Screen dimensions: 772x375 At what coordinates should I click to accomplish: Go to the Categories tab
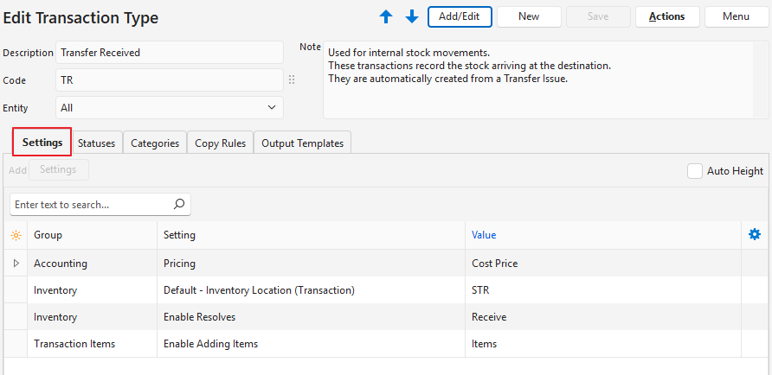(155, 143)
